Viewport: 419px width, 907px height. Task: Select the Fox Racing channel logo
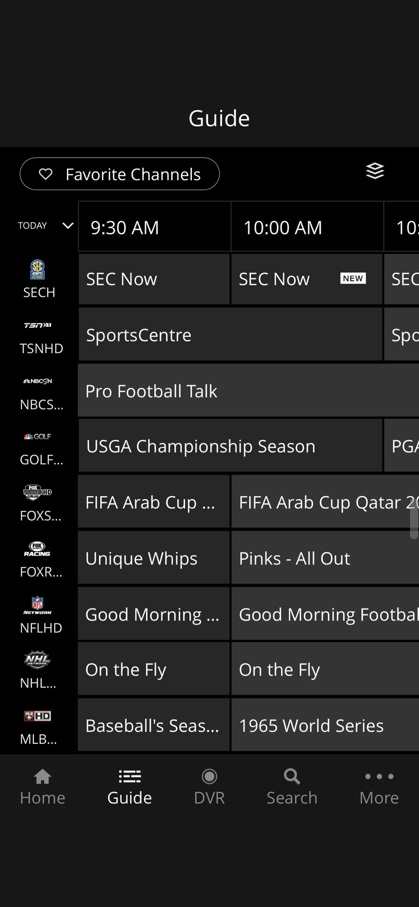[x=38, y=549]
